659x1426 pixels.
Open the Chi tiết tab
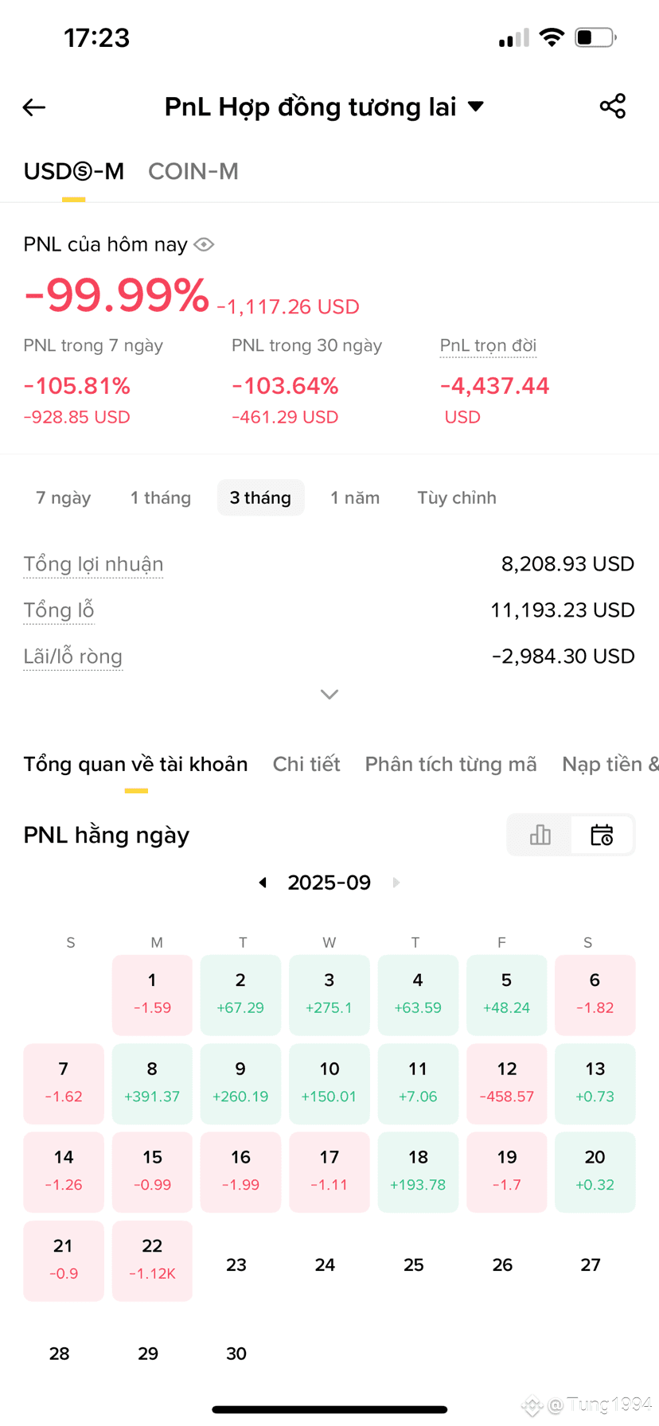(x=306, y=764)
